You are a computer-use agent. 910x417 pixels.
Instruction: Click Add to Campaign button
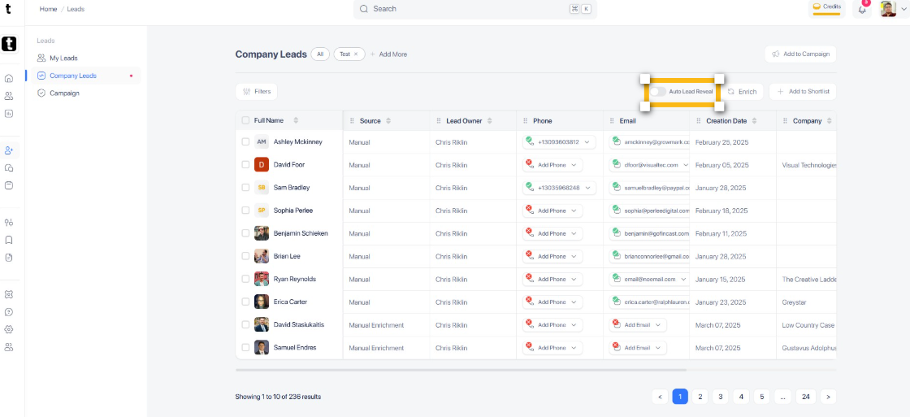coord(800,54)
